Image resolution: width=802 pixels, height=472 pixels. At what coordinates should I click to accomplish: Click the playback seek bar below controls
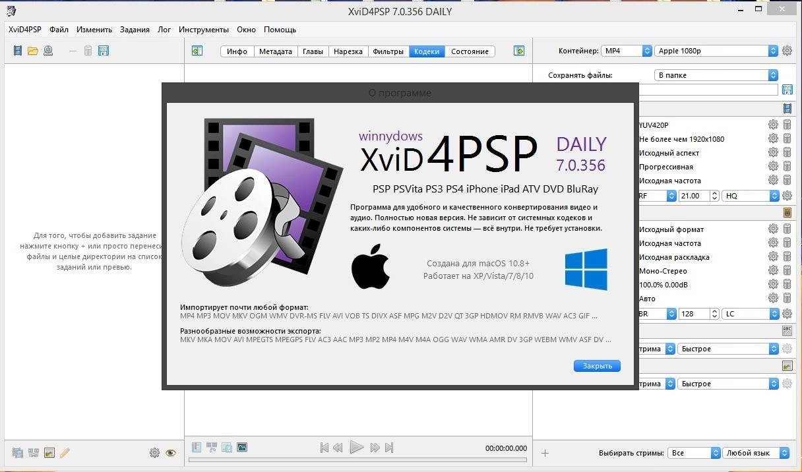pyautogui.click(x=358, y=459)
